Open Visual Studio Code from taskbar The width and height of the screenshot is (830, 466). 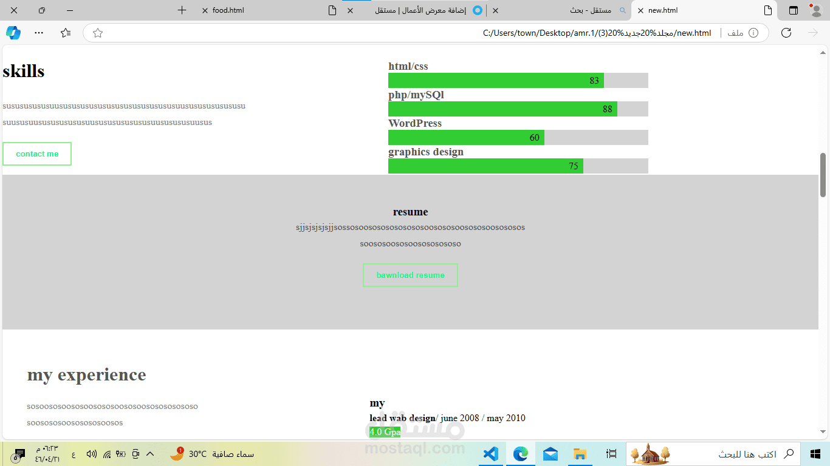(491, 454)
